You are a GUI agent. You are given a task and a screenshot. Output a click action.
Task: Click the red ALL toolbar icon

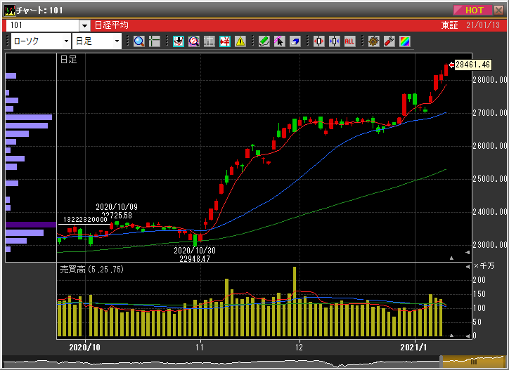point(349,41)
